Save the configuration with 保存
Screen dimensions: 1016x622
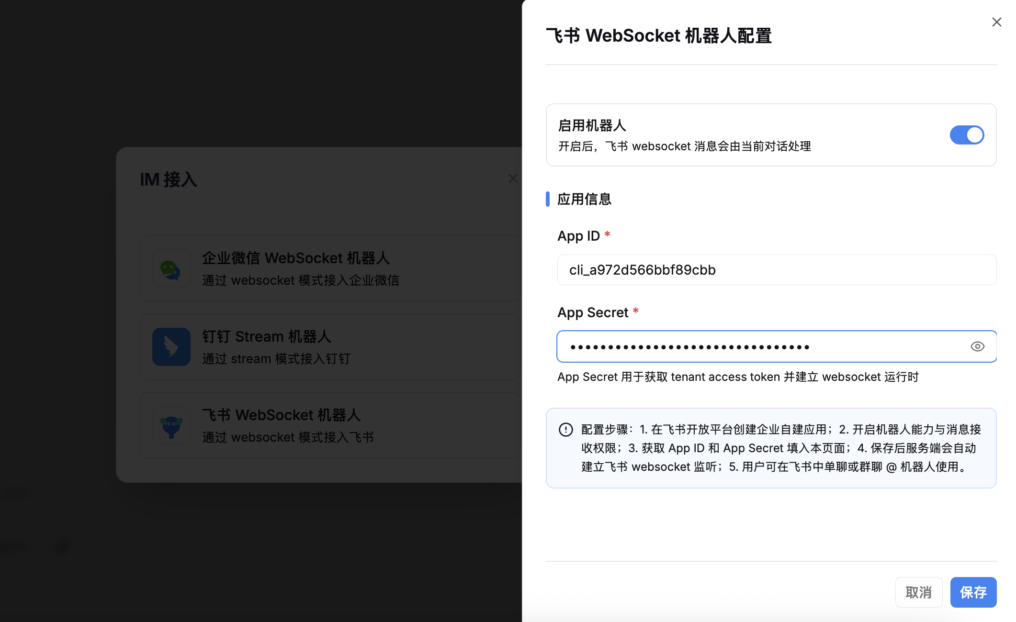973,592
